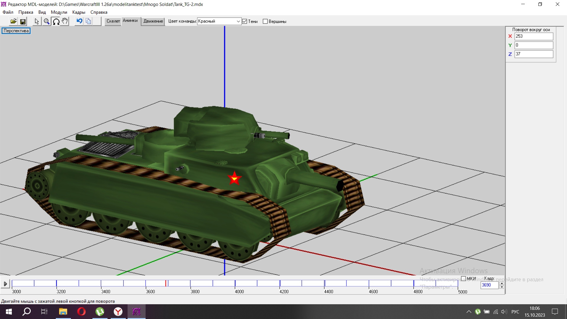
Task: Tick the МКИ checkbox
Action: click(x=463, y=279)
